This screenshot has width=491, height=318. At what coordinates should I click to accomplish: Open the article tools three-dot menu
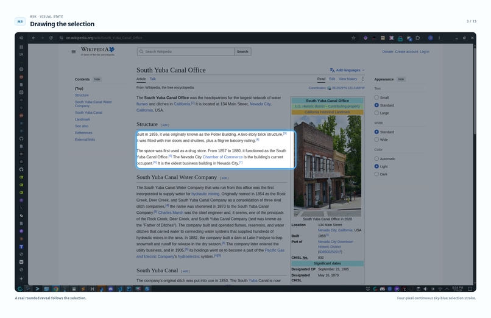coord(363,79)
